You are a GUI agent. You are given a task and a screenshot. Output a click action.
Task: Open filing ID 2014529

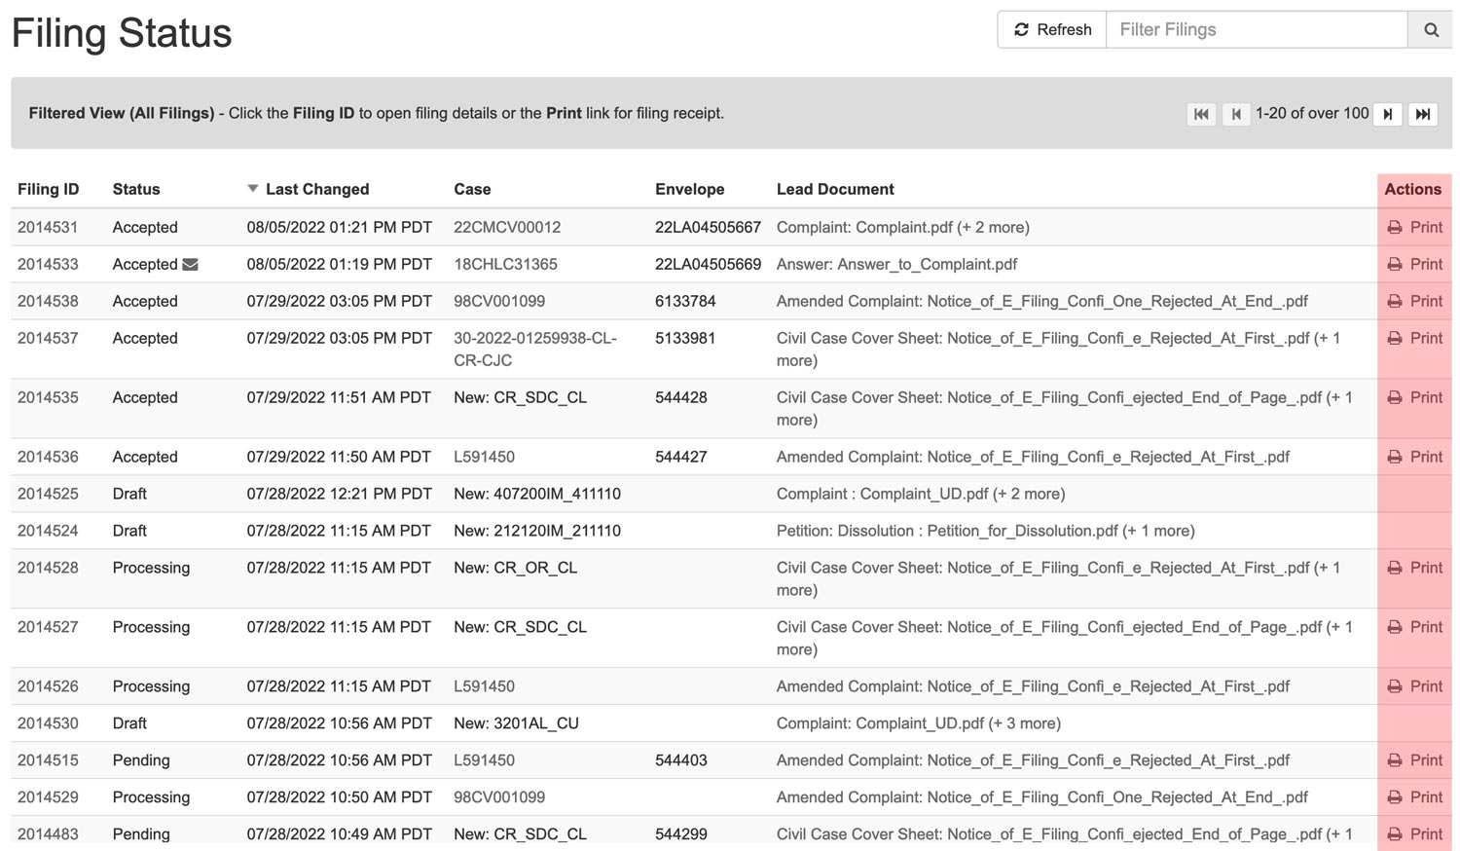point(48,797)
